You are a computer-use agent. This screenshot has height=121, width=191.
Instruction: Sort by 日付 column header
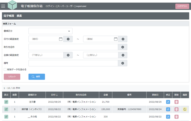click(54, 95)
